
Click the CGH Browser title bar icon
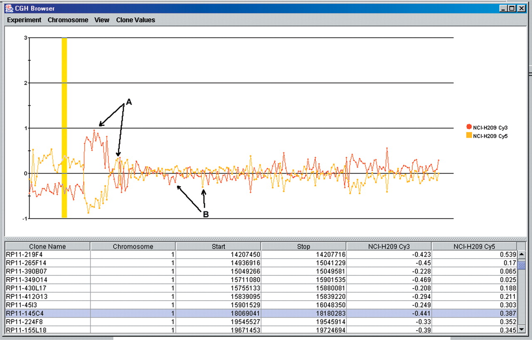point(9,8)
